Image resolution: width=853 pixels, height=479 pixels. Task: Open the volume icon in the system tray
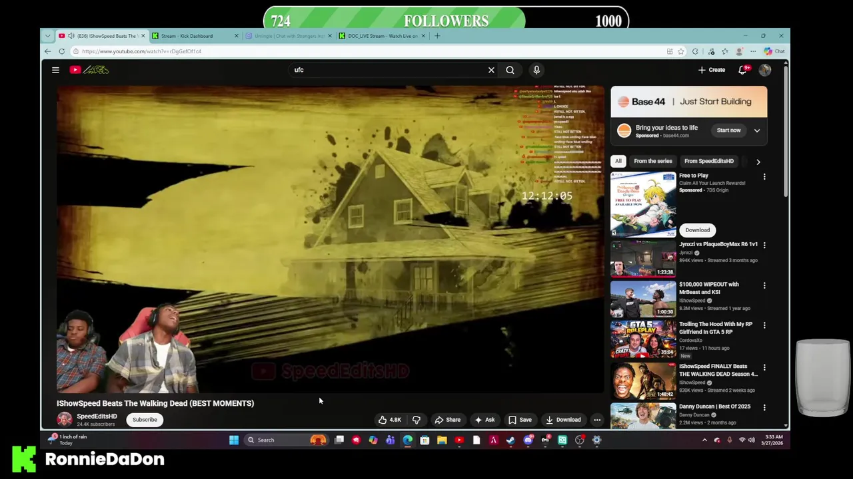[x=752, y=440]
